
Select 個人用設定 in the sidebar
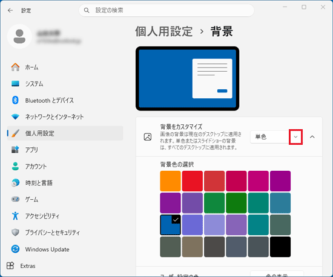coord(65,133)
